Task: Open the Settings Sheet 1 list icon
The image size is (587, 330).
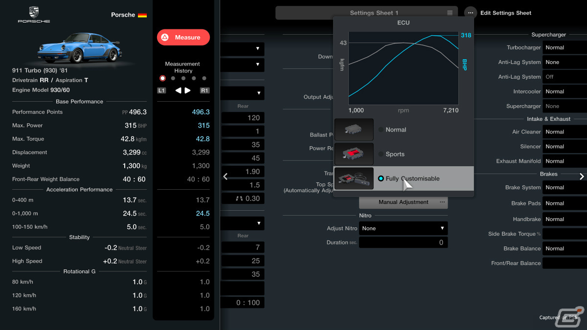Action: (450, 13)
